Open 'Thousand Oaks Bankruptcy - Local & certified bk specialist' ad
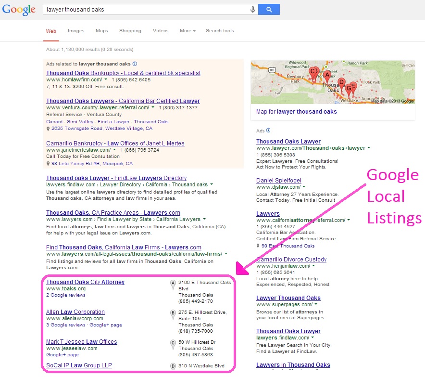Image resolution: width=425 pixels, height=377 pixels. coord(124,73)
